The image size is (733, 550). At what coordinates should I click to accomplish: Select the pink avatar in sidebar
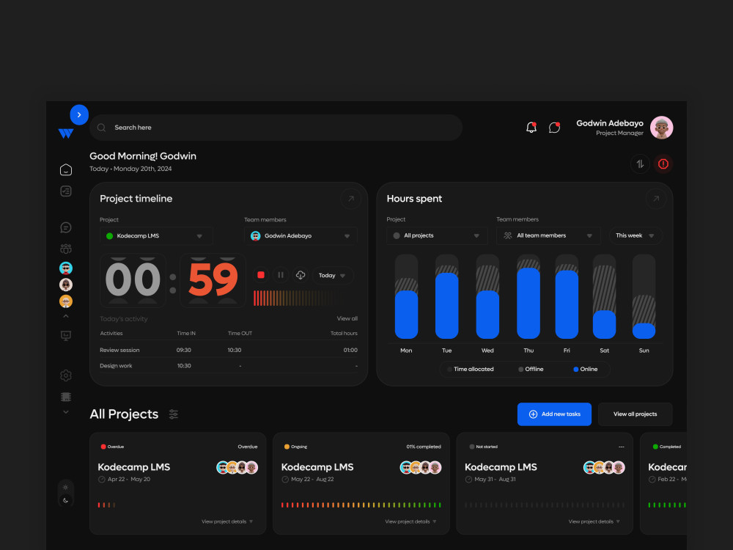click(66, 285)
